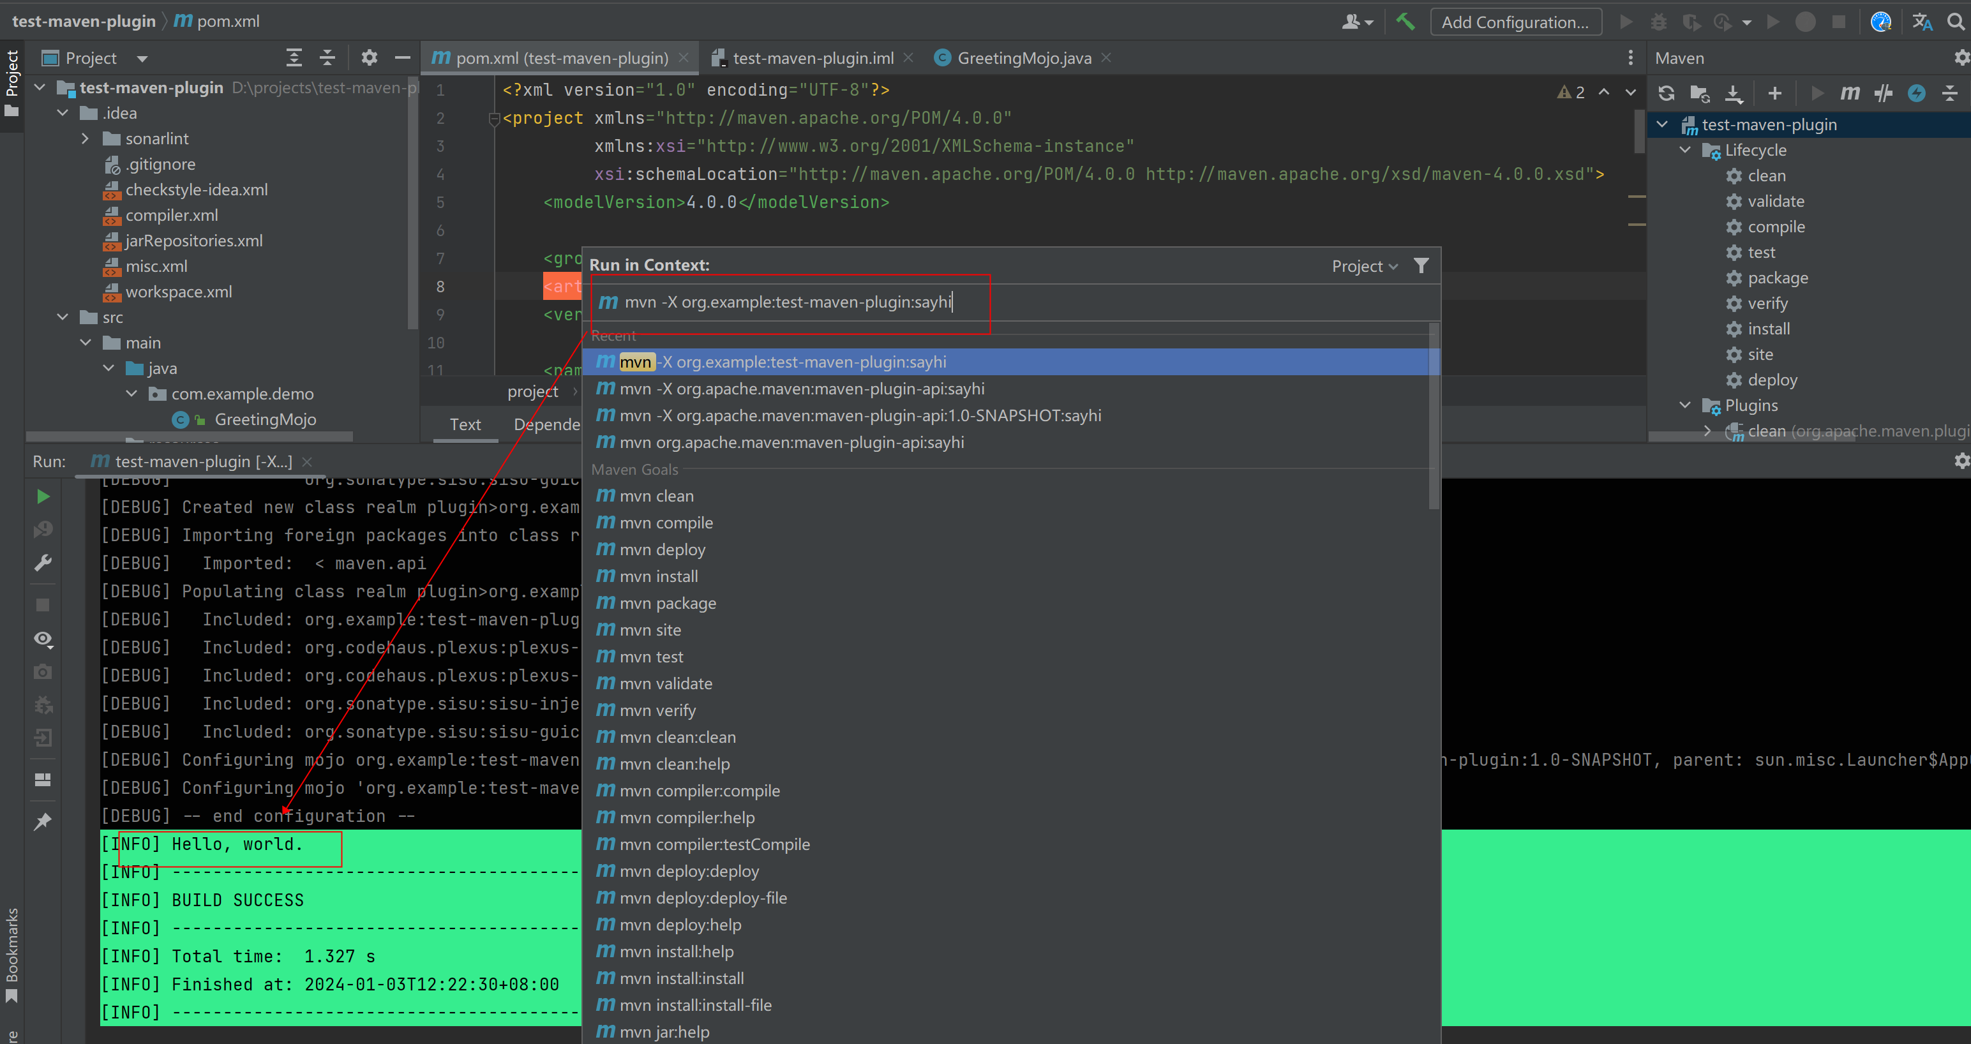Collapse the .idea folder
Image resolution: width=1971 pixels, height=1044 pixels.
point(63,113)
